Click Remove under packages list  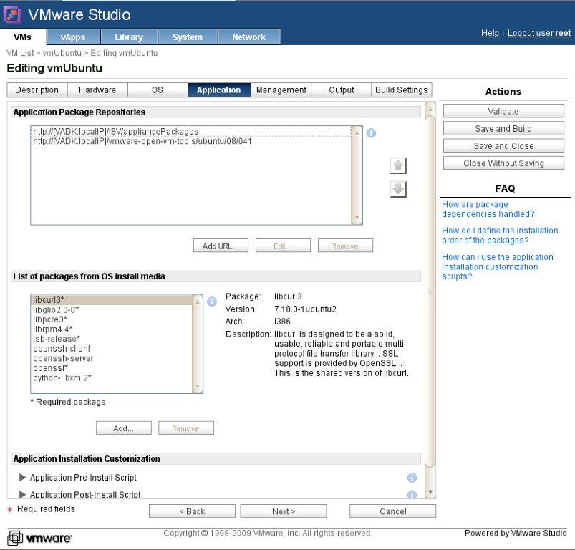click(x=186, y=428)
